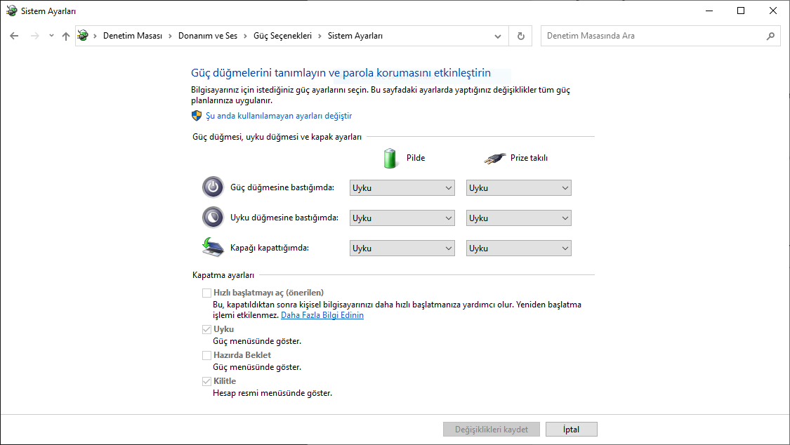The width and height of the screenshot is (790, 445).
Task: Click the Pilde column label
Action: click(416, 158)
